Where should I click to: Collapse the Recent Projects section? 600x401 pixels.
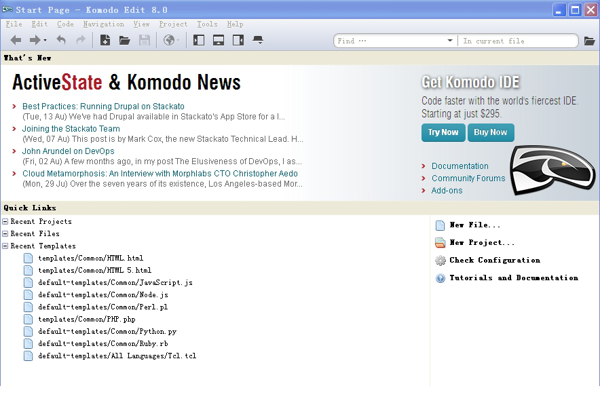coord(5,222)
